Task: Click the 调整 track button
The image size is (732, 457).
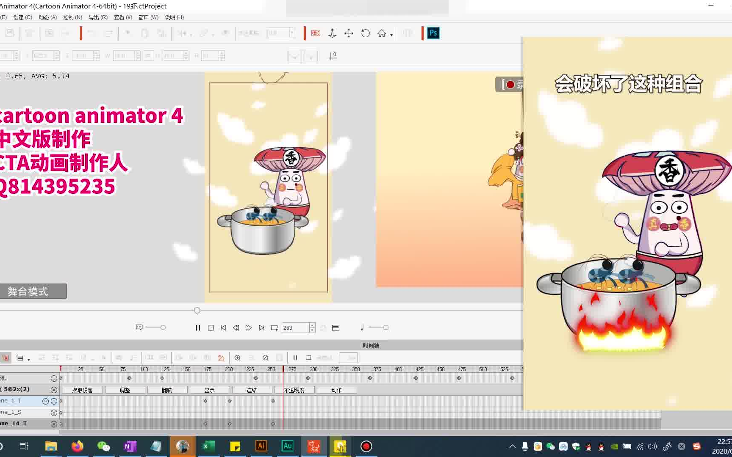Action: (x=125, y=390)
